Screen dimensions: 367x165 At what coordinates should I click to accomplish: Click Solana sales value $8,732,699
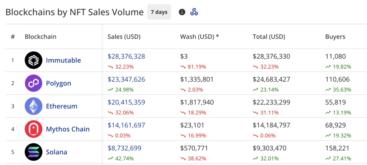(x=124, y=148)
